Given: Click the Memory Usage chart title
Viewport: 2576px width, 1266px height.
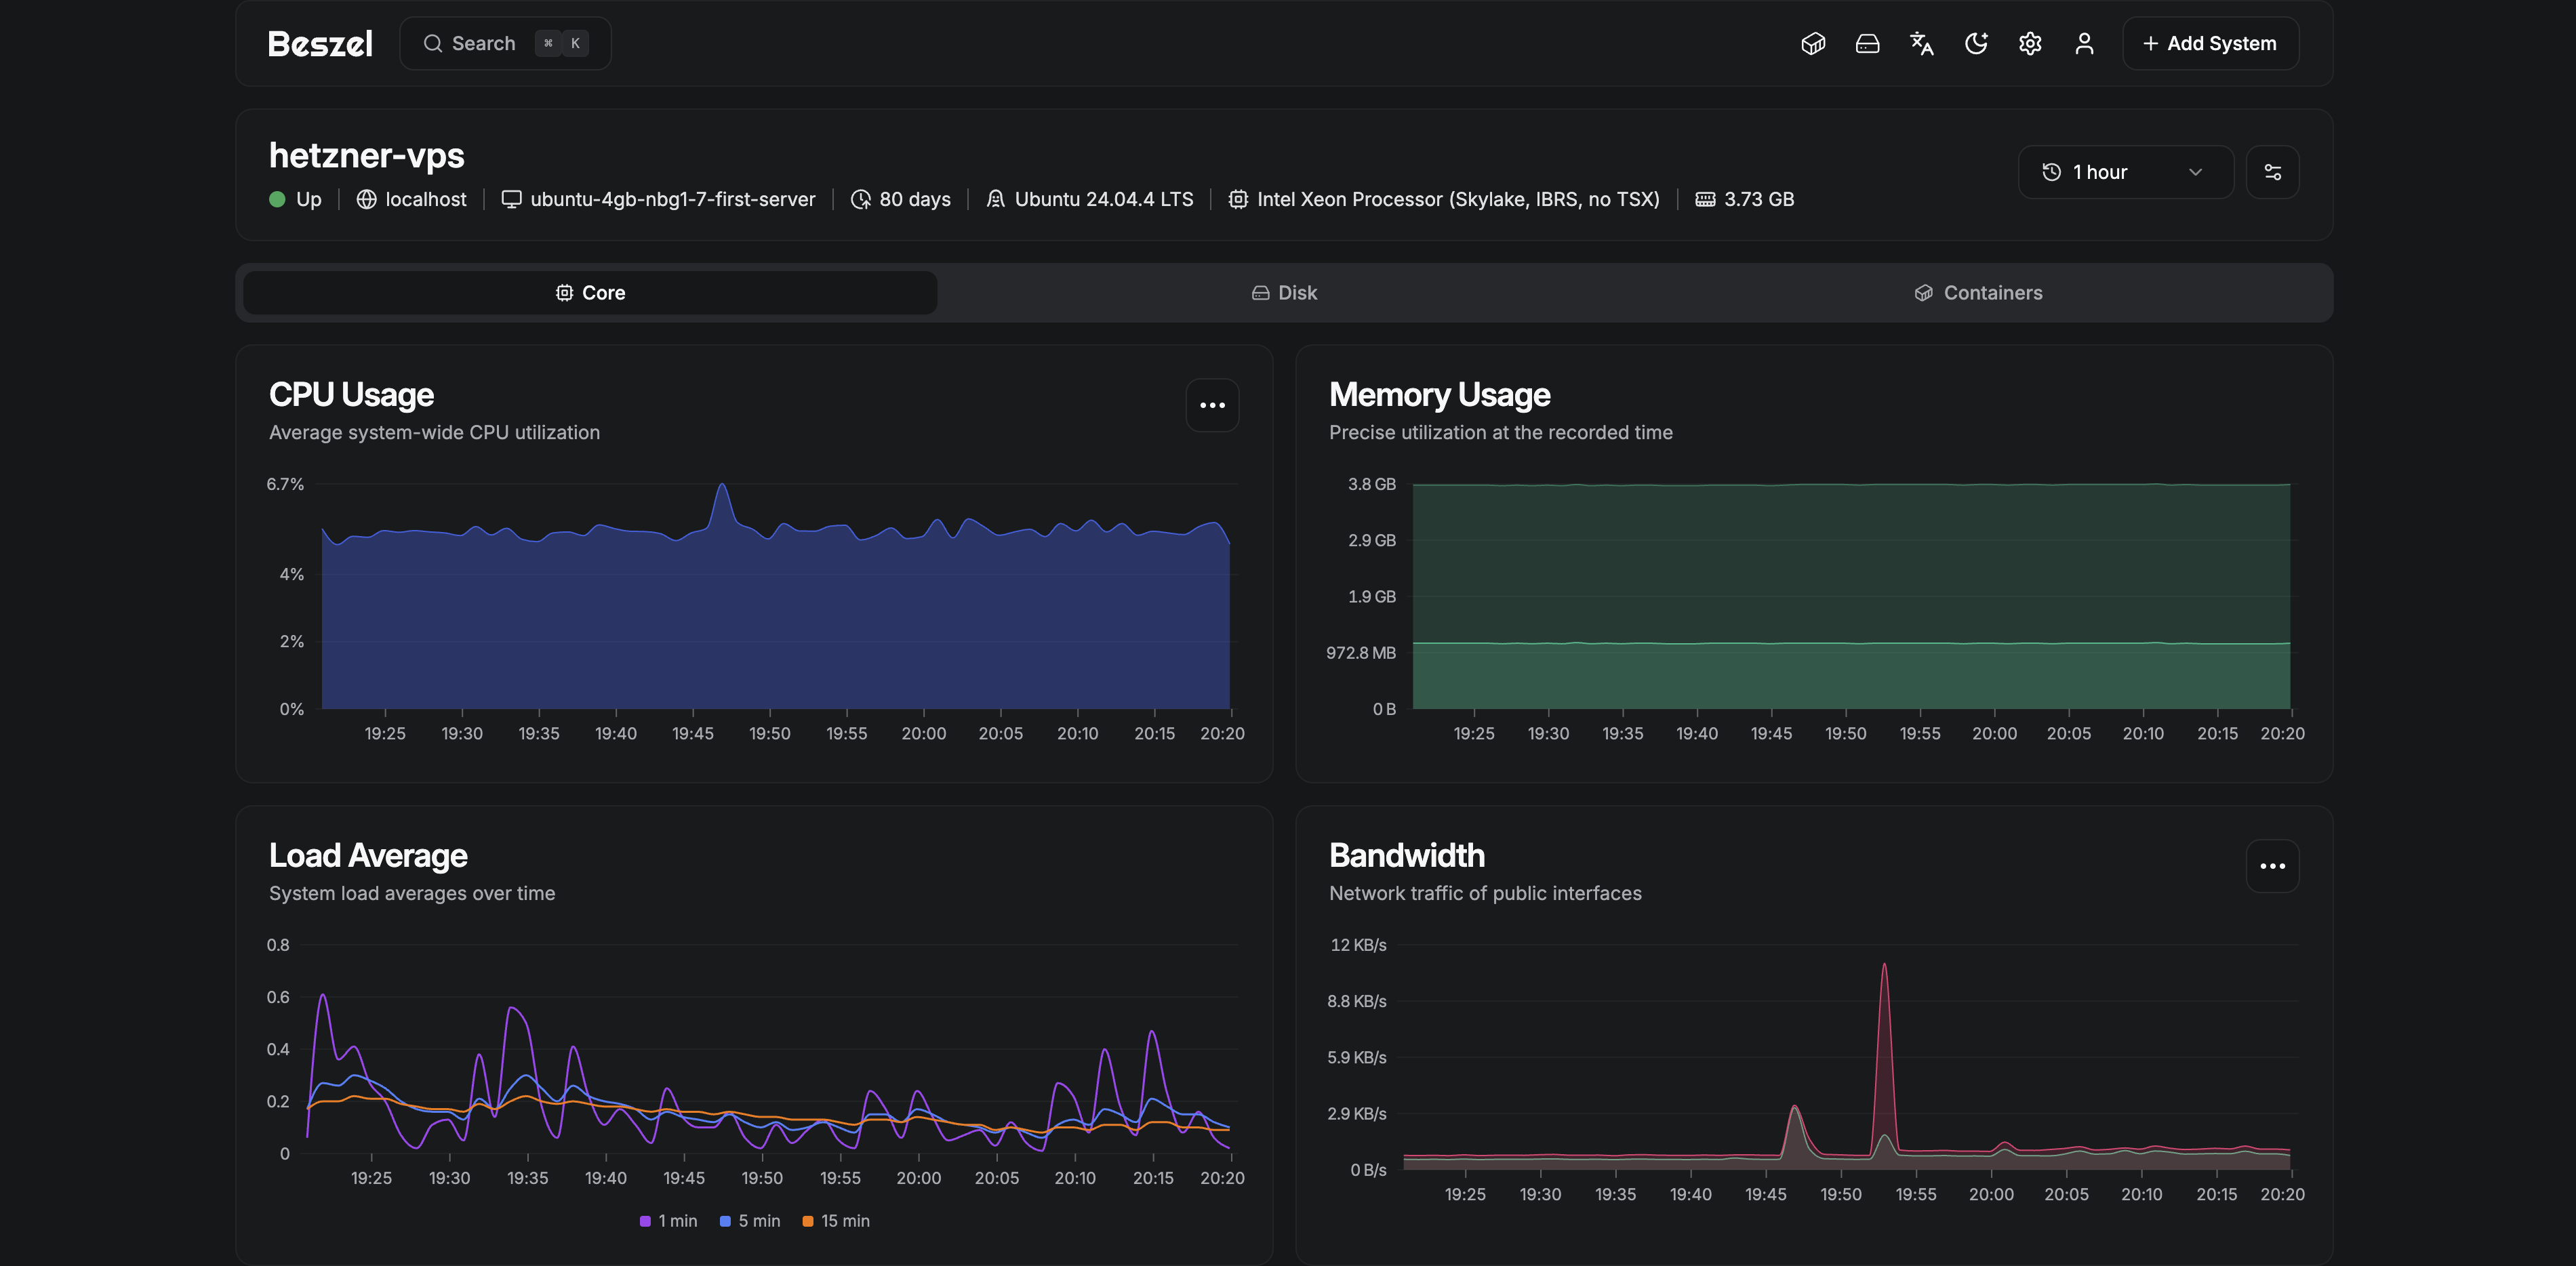Looking at the screenshot, I should click(1439, 395).
